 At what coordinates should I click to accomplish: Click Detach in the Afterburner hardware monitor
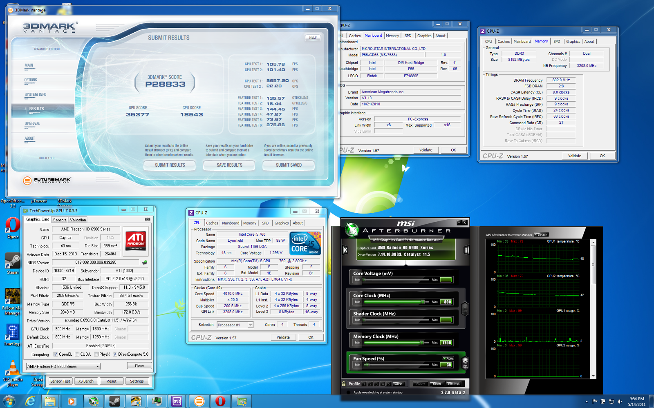pyautogui.click(x=541, y=234)
